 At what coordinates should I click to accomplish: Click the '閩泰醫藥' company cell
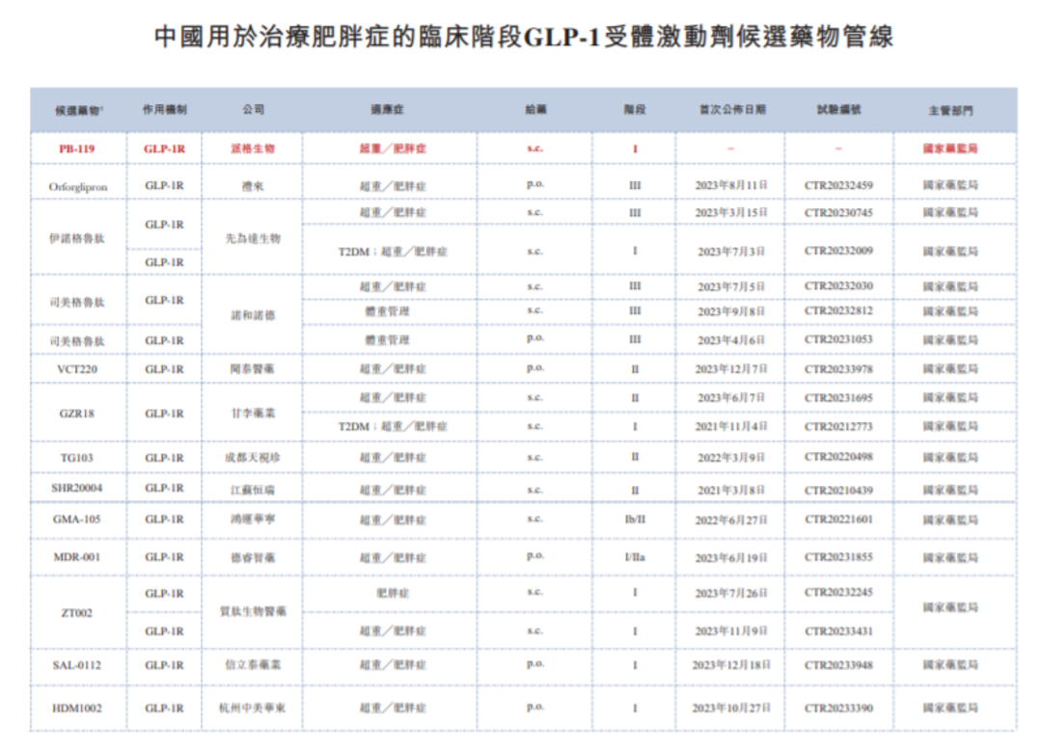(x=253, y=369)
